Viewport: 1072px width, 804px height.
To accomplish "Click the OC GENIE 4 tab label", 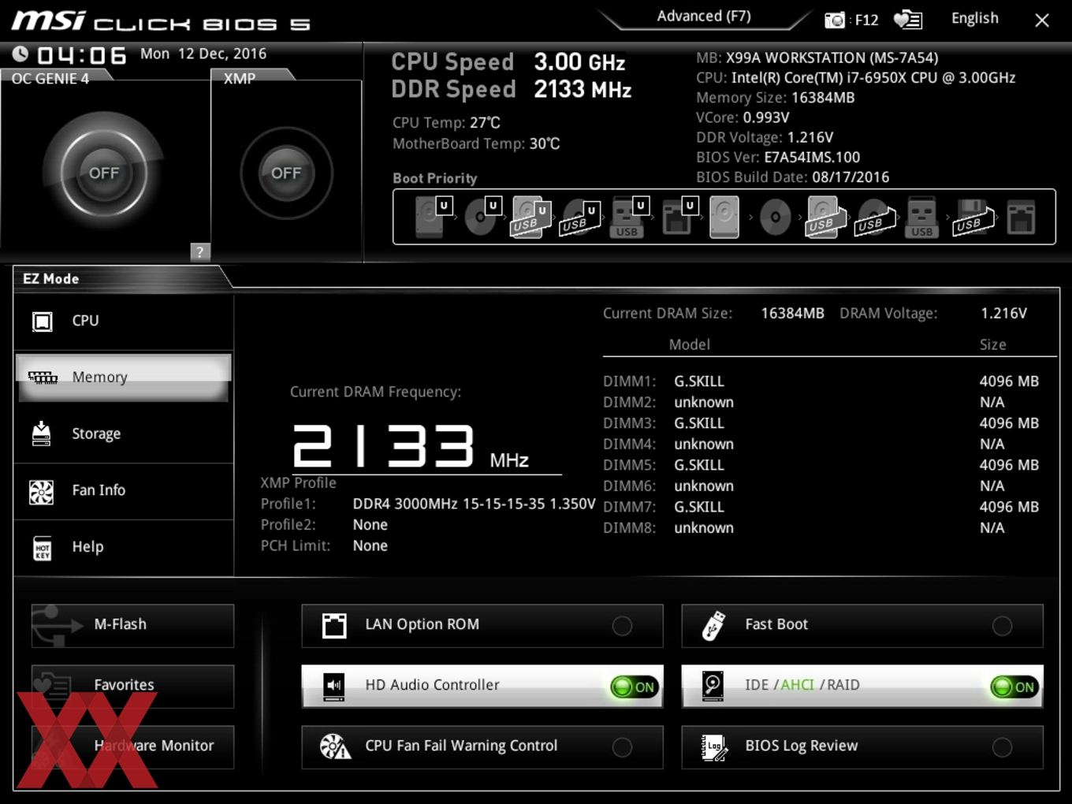I will click(50, 78).
